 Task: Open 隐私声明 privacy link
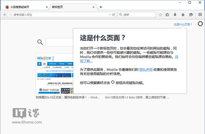coord(146,70)
